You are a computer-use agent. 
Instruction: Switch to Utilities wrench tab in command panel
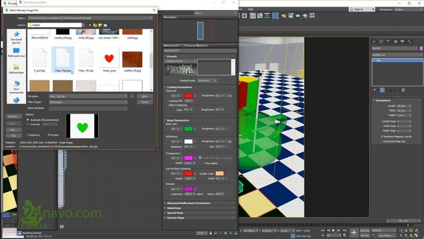(x=409, y=41)
